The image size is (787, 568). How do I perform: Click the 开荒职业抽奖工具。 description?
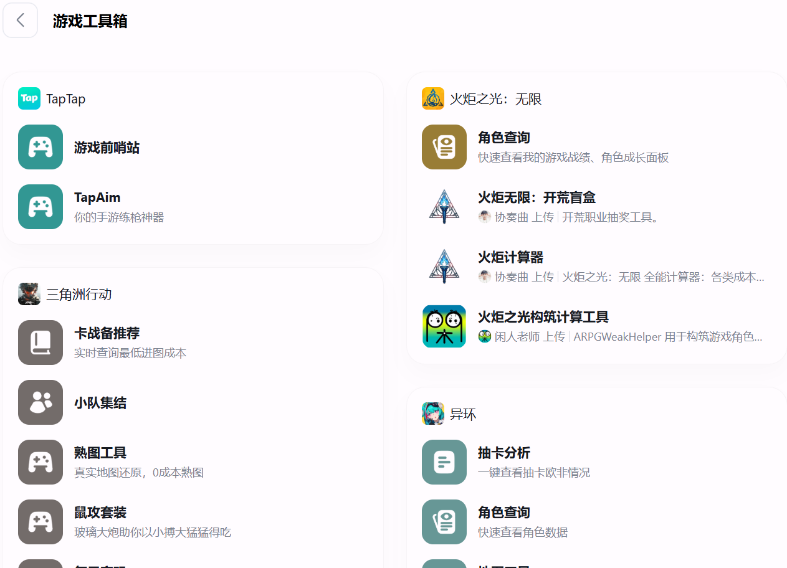pyautogui.click(x=611, y=217)
